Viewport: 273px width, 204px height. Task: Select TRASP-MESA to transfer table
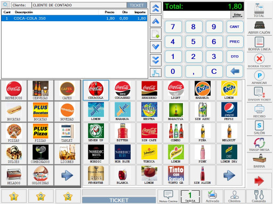coord(259,144)
